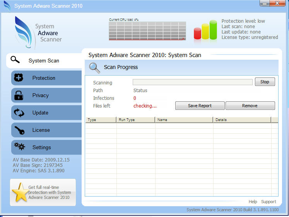Click the Privacy padlock icon
Image resolution: width=289 pixels, height=217 pixels.
[x=19, y=95]
